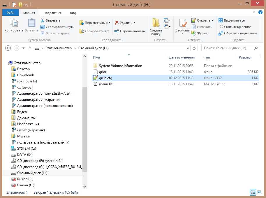Open the address bar history dropdown
The image size is (266, 198).
click(x=187, y=48)
